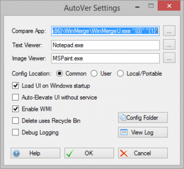This screenshot has width=184, height=169.
Task: Browse for Image Viewer executable
Action: [169, 58]
